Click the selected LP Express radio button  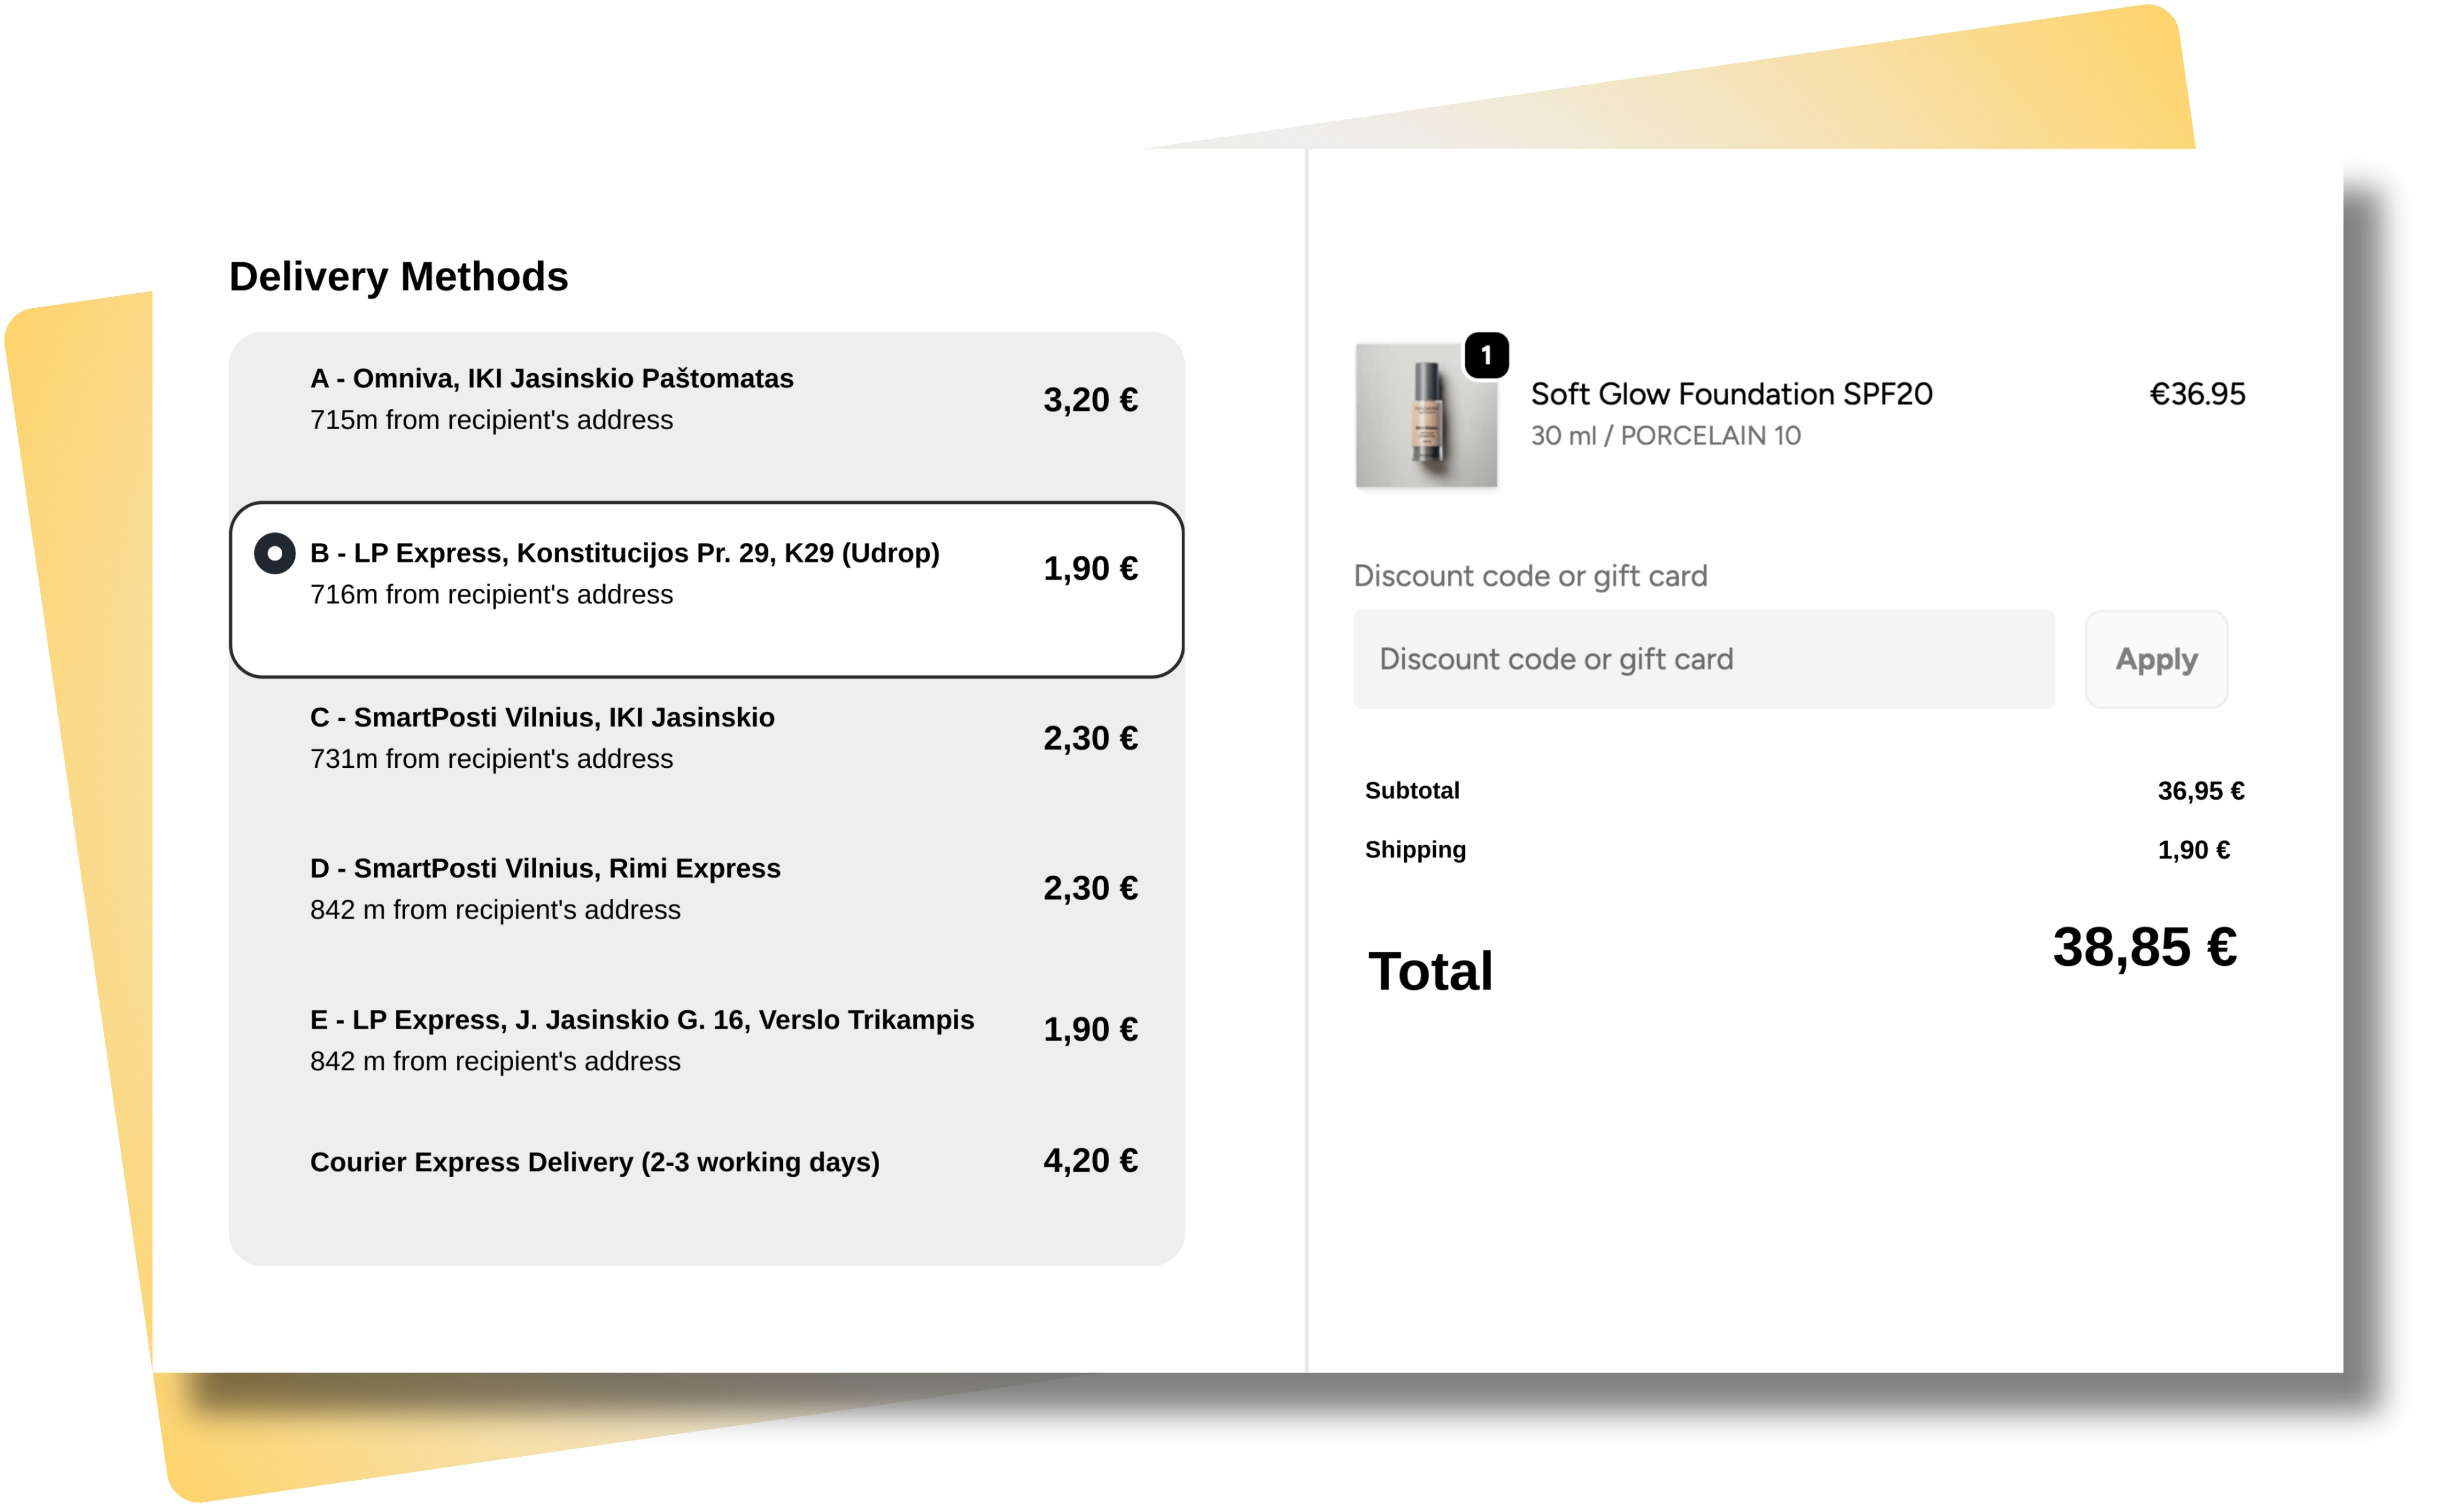point(274,553)
